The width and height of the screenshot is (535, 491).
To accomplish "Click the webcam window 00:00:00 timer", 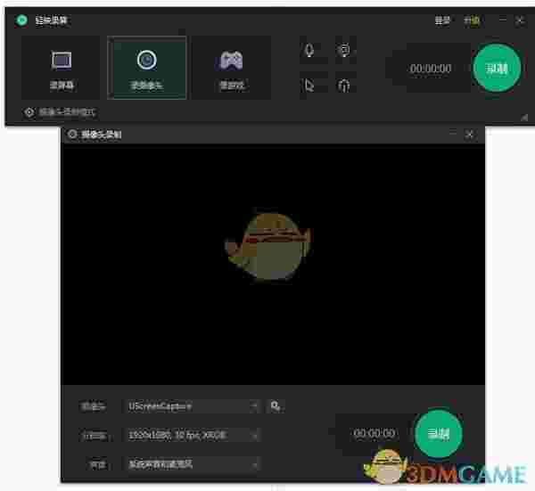I will click(x=374, y=433).
